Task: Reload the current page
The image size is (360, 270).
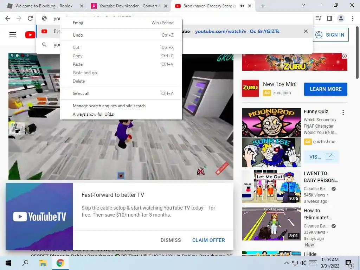Action: [x=30, y=18]
